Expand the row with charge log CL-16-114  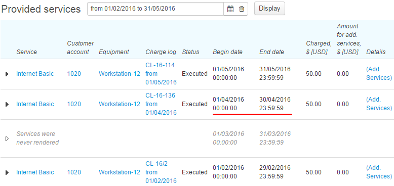tap(7, 74)
